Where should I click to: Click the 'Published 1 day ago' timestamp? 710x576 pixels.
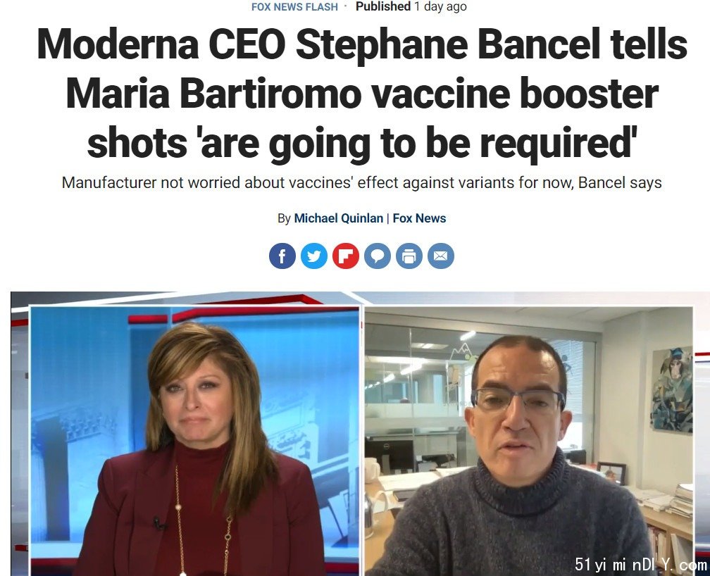(x=411, y=6)
